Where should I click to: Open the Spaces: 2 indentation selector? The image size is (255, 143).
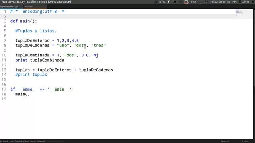pyautogui.click(x=225, y=141)
